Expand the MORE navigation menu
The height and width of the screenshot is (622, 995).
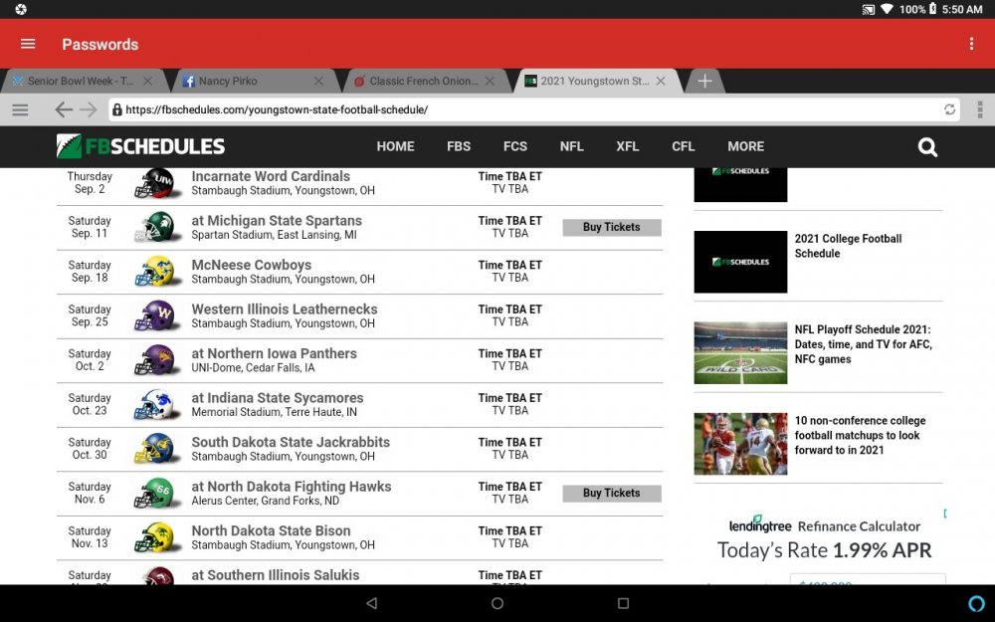pyautogui.click(x=745, y=146)
